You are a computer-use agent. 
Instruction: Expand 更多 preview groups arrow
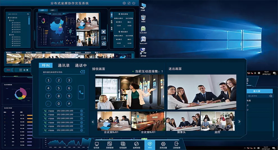coord(97,52)
